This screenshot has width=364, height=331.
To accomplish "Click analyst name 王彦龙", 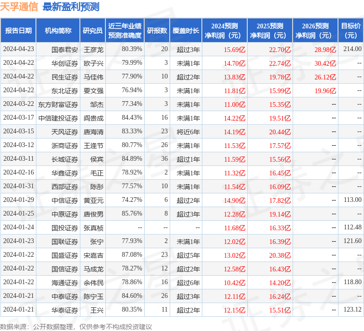I will [x=93, y=50].
